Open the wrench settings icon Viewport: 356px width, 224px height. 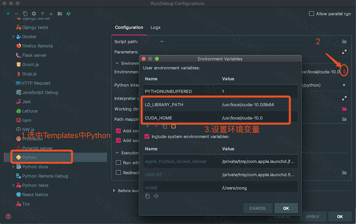coord(34,14)
